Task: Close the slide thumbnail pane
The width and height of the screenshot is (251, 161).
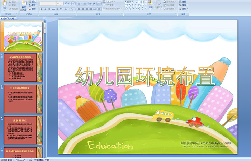Action: pos(44,19)
